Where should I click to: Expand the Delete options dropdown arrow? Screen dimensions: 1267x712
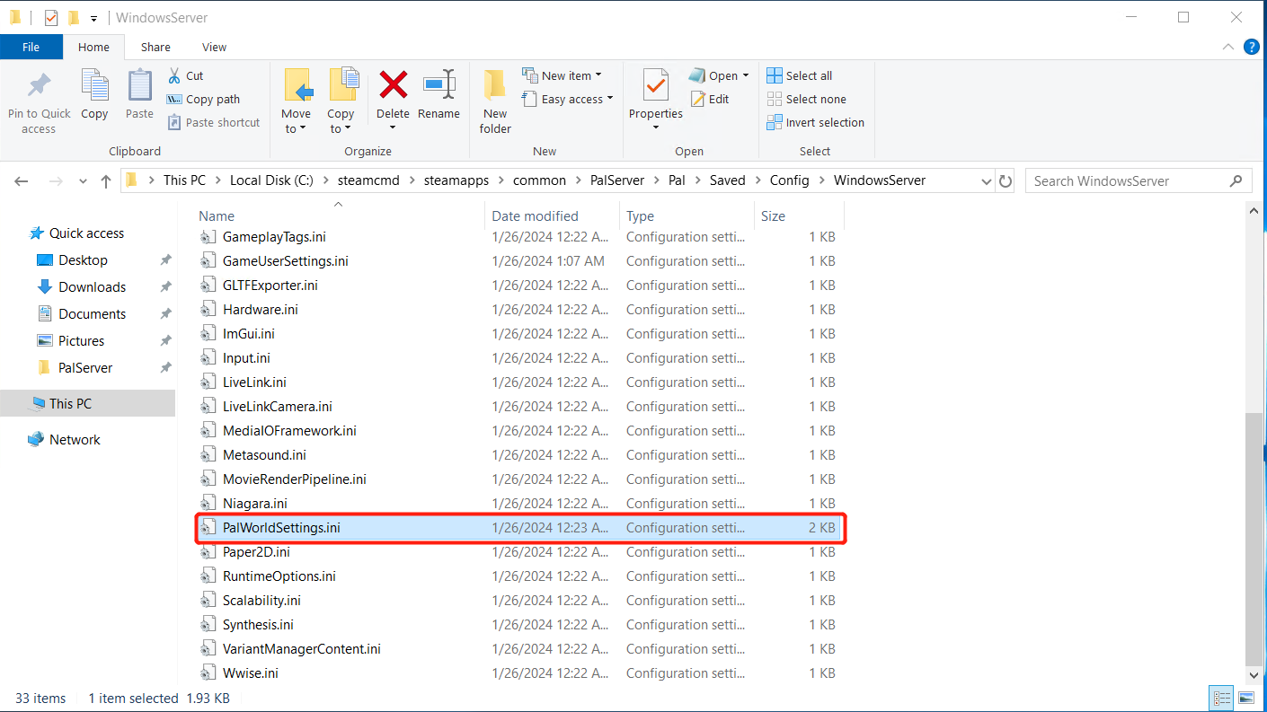(394, 127)
